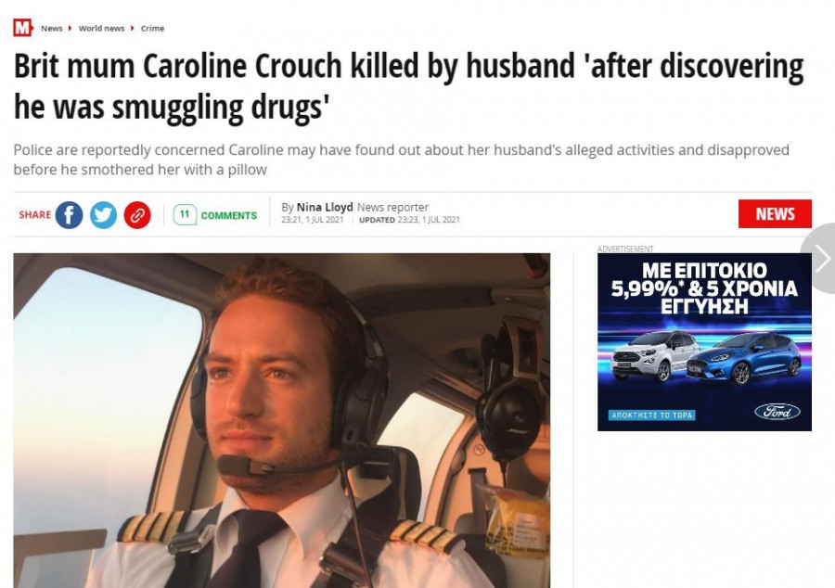Screen dimensions: 835x588
Task: Open Crime breadcrumb link
Action: (x=152, y=28)
